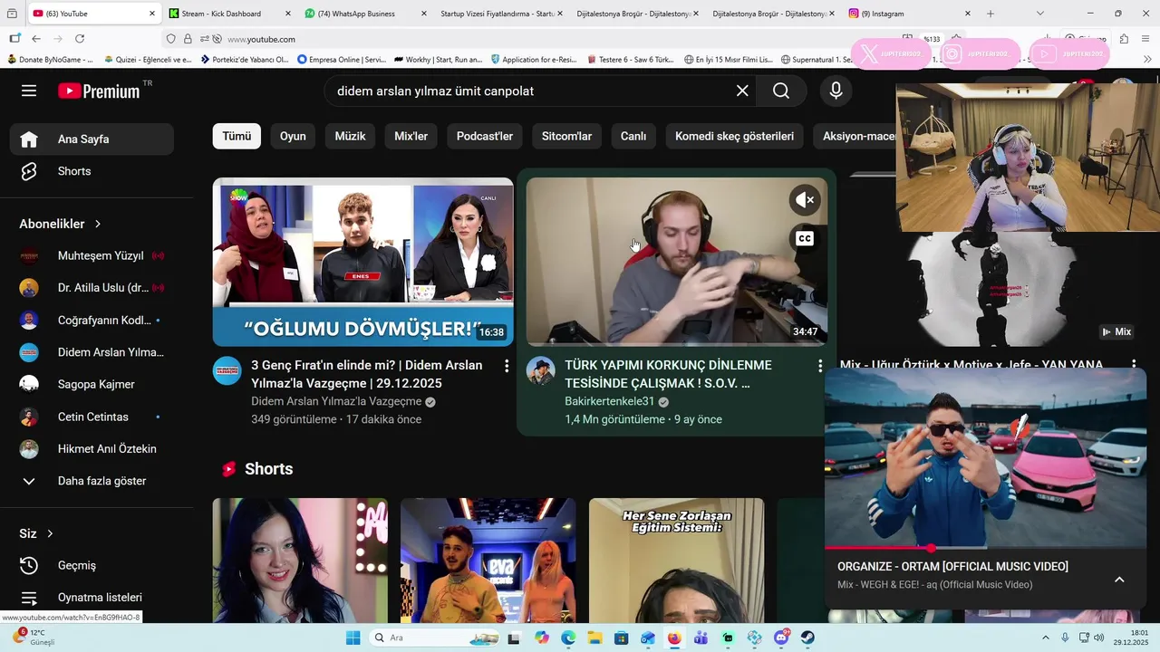Open the Shorts icon in the sidebar

click(29, 171)
